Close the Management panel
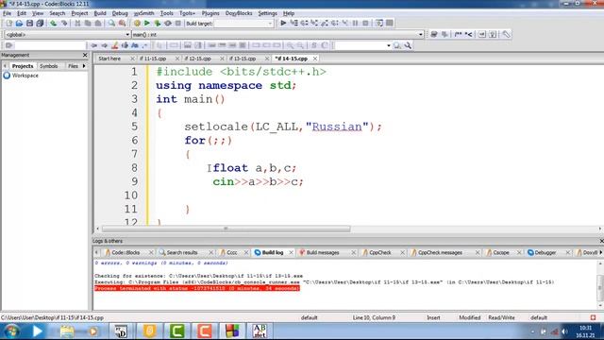Screen dimensions: 604x340 [85, 55]
